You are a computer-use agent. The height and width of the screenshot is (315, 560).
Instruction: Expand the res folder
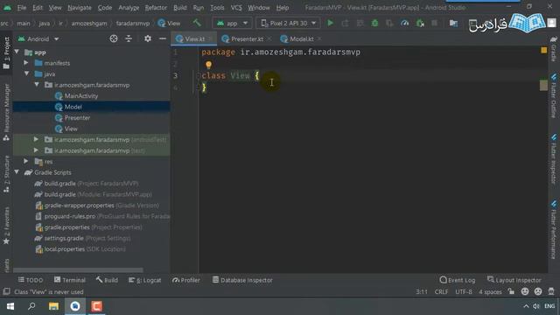[x=26, y=161]
